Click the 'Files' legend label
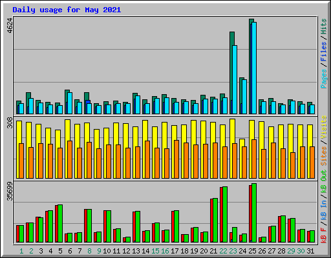This screenshot has width=331, height=258. (323, 51)
